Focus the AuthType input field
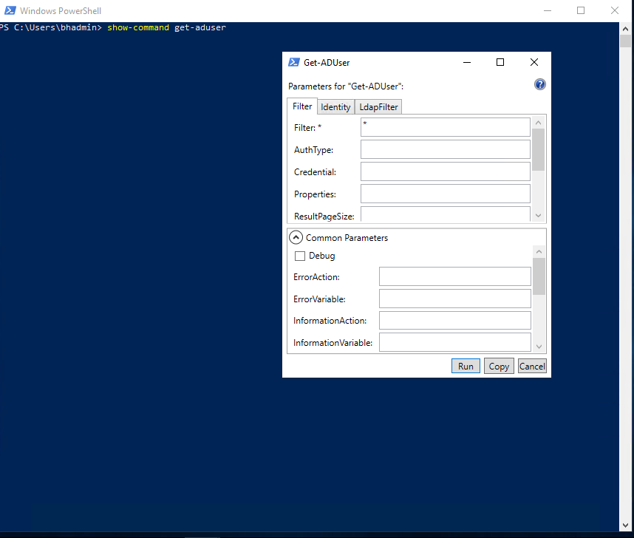The width and height of the screenshot is (634, 538). pos(445,149)
